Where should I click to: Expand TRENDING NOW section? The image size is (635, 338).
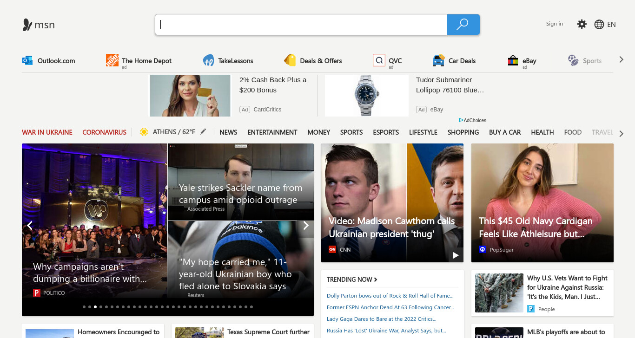[352, 279]
